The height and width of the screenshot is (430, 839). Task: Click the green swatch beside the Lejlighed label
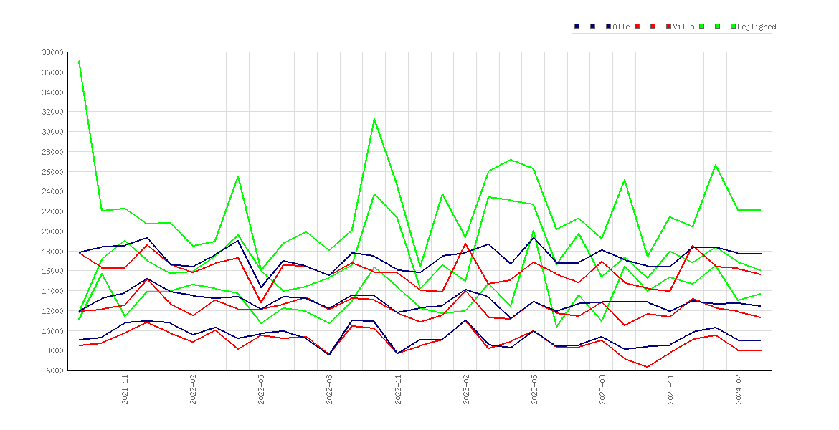[x=733, y=27]
